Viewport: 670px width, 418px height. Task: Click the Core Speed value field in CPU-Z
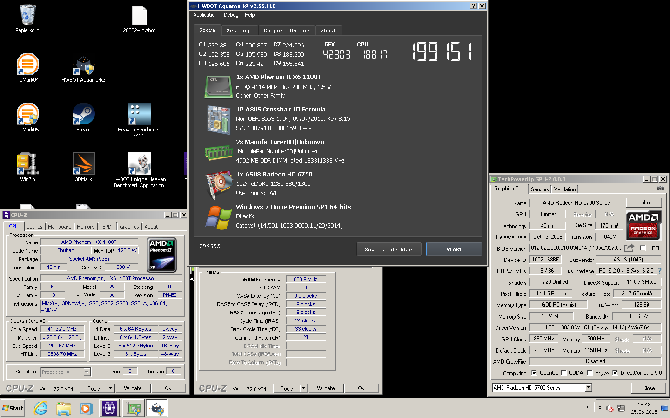(x=62, y=329)
